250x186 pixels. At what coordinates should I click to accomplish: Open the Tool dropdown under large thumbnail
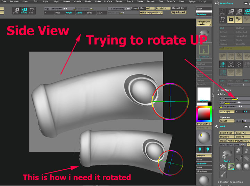[227, 161]
